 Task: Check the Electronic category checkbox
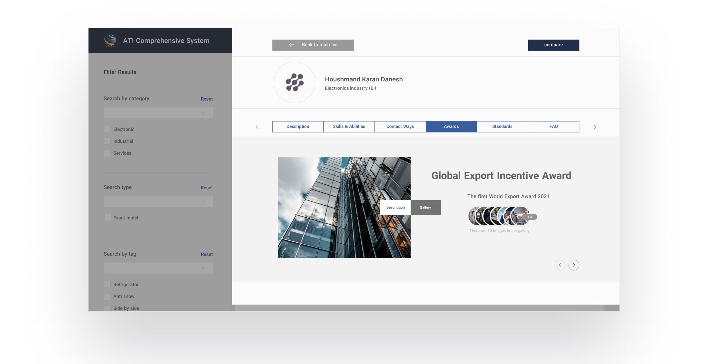107,129
